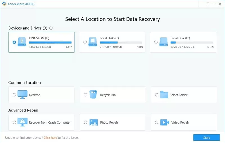This screenshot has height=143, width=225.
Task: Click the 'Video Repair' label
Action: pyautogui.click(x=180, y=122)
